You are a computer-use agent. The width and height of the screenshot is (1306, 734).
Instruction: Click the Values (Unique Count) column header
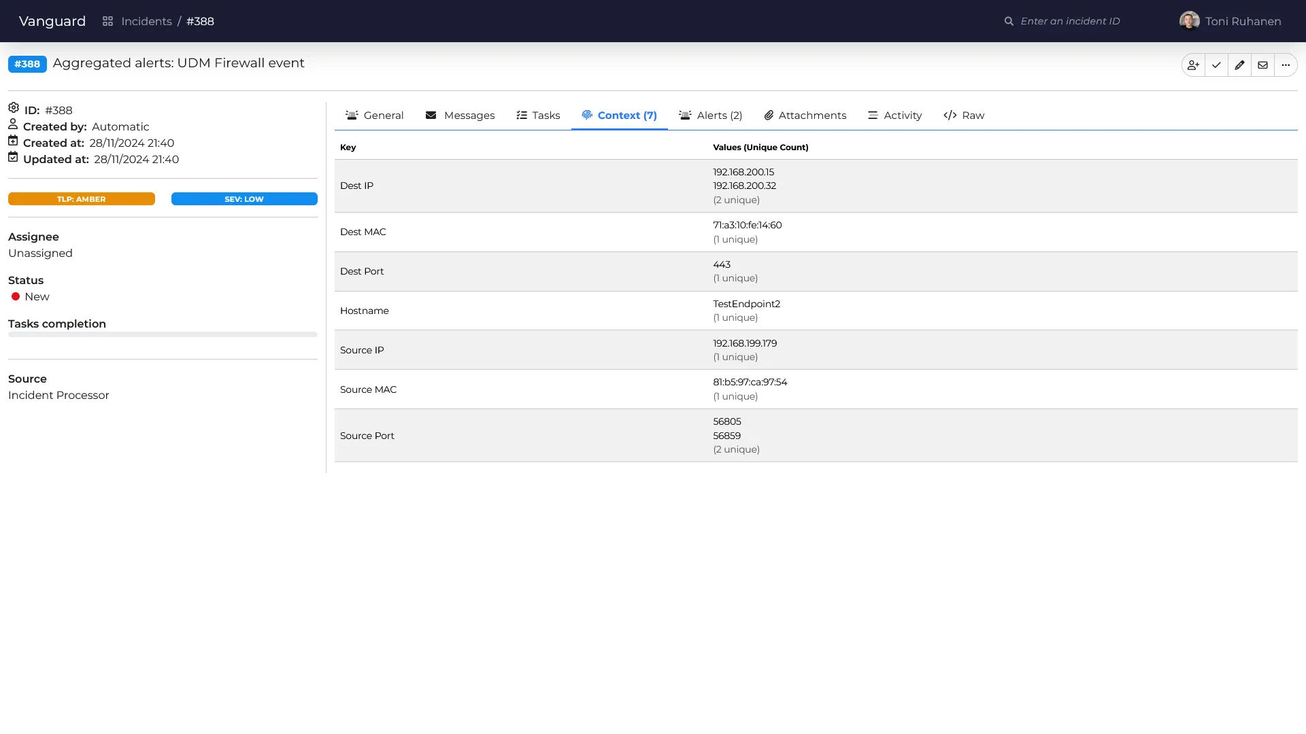click(760, 147)
